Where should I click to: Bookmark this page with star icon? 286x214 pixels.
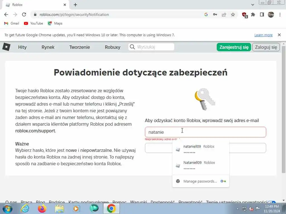233,14
